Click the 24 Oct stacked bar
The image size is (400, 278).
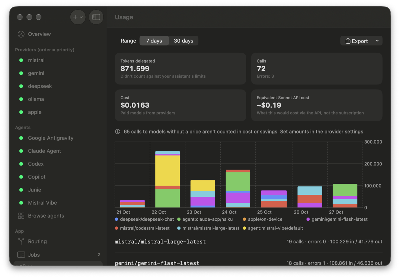(x=238, y=189)
